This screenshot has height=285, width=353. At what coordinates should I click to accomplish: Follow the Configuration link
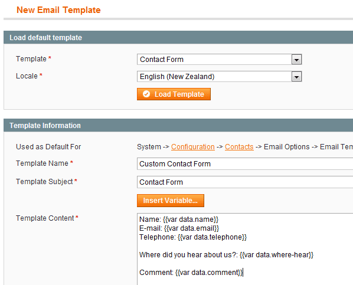point(192,147)
